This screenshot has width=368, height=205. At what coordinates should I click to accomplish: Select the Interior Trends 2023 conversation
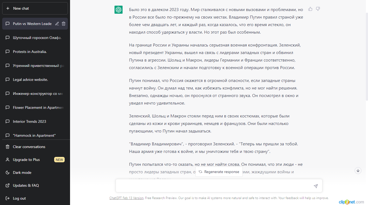[x=29, y=121]
